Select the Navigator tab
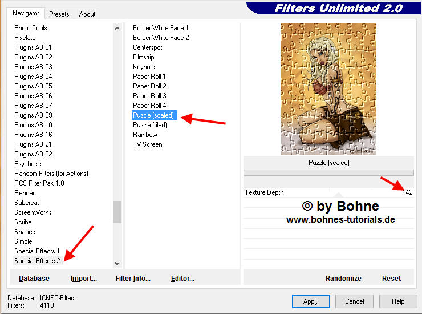The width and height of the screenshot is (422, 314). tap(26, 13)
